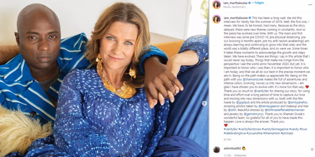Open the three-dot more options menu
The height and width of the screenshot is (157, 315).
coord(310,5)
